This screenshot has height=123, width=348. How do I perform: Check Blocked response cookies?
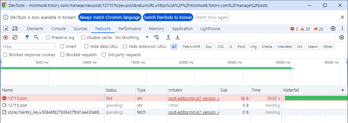(x=5, y=55)
